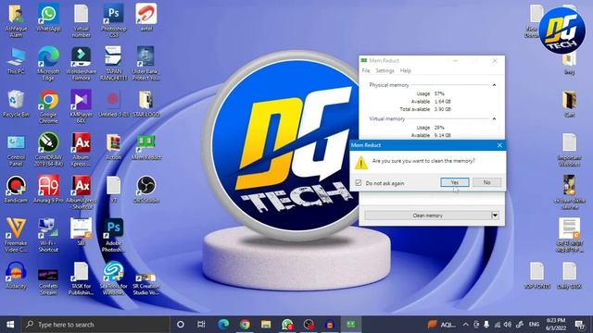Open Wondershare Filmora desktop shortcut
This screenshot has width=593, height=333.
point(81,64)
